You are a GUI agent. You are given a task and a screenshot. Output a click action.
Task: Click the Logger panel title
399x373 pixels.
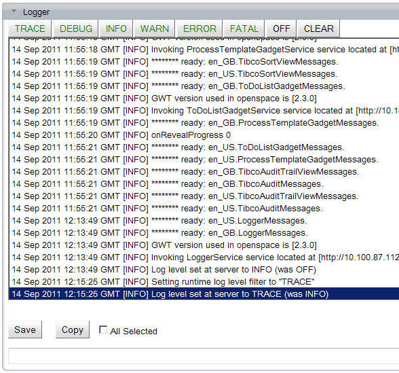click(x=36, y=12)
